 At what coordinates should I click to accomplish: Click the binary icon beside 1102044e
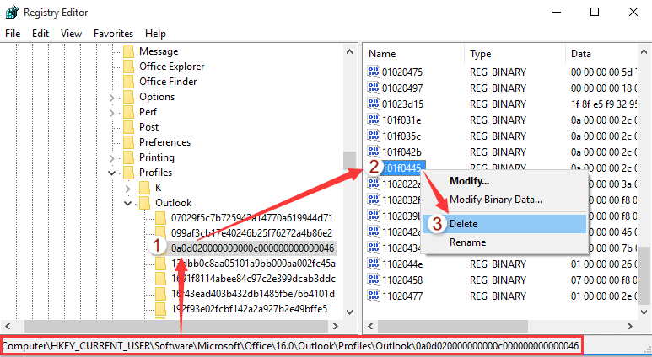[374, 264]
